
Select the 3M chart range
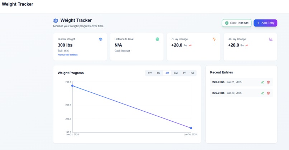tap(167, 73)
